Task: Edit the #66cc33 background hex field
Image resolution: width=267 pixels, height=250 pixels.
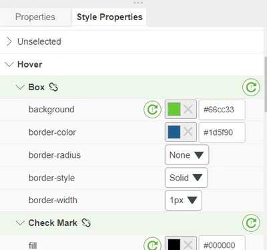Action: tap(222, 110)
